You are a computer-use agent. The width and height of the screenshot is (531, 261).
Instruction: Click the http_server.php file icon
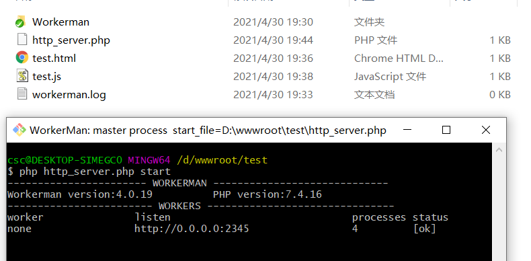point(22,40)
